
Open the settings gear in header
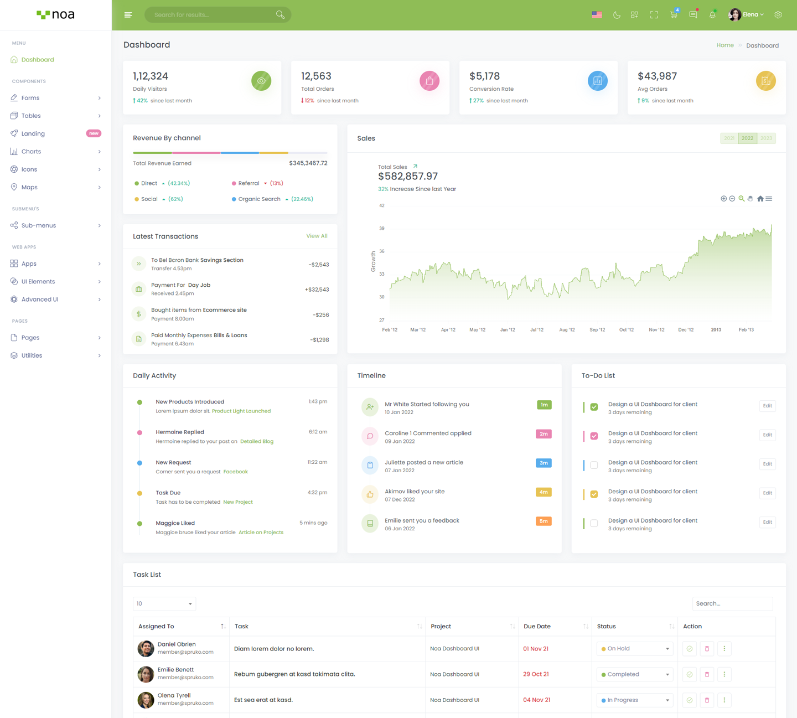(778, 15)
